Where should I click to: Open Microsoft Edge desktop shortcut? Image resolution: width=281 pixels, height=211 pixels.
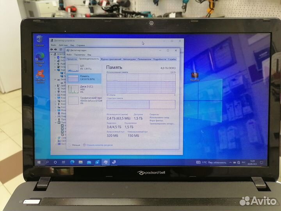pyautogui.click(x=40, y=59)
